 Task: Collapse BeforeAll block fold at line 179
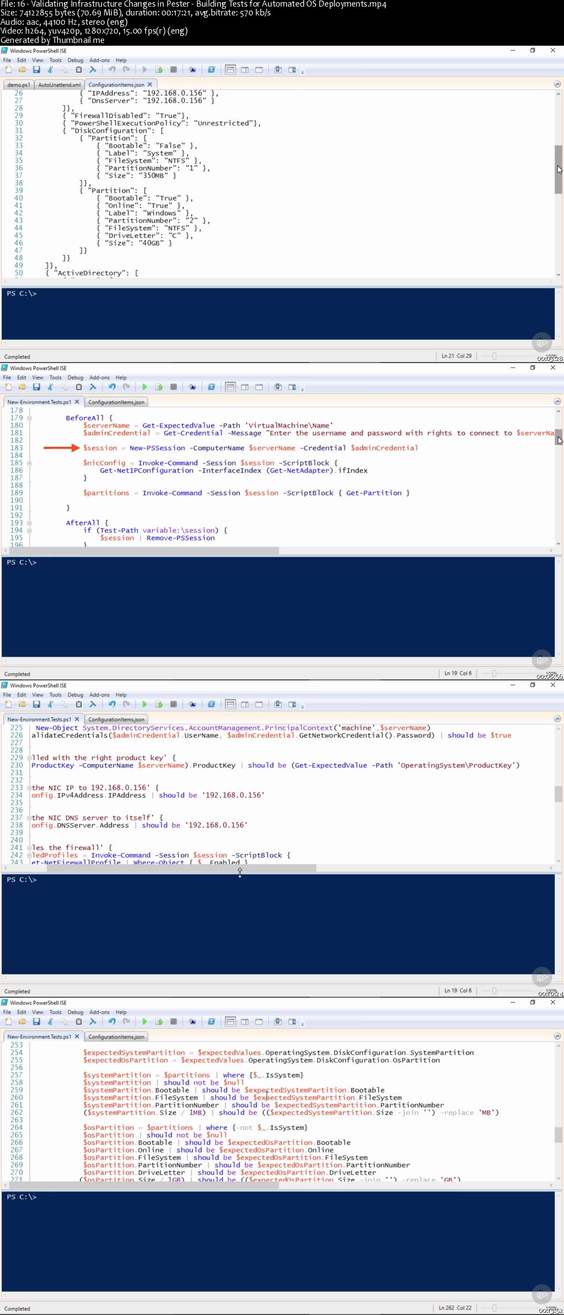point(29,418)
